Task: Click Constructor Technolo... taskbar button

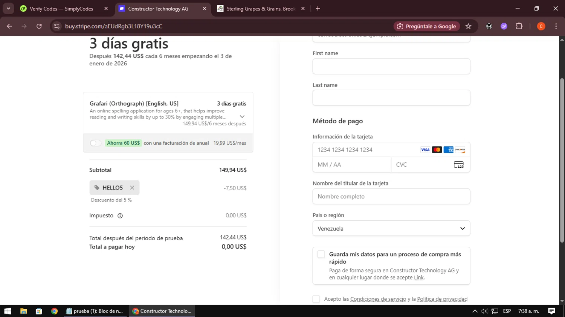Action: coord(162,311)
